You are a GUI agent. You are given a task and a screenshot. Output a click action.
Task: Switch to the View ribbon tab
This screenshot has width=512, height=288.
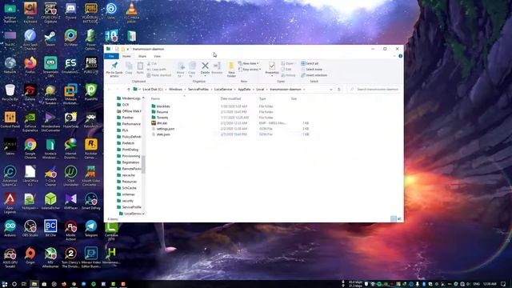click(157, 56)
